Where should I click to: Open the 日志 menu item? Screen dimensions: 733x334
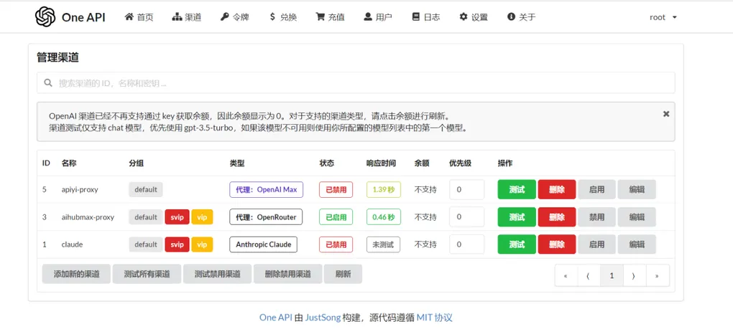tap(426, 17)
